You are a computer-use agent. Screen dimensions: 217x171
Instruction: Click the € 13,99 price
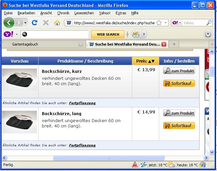pos(146,70)
